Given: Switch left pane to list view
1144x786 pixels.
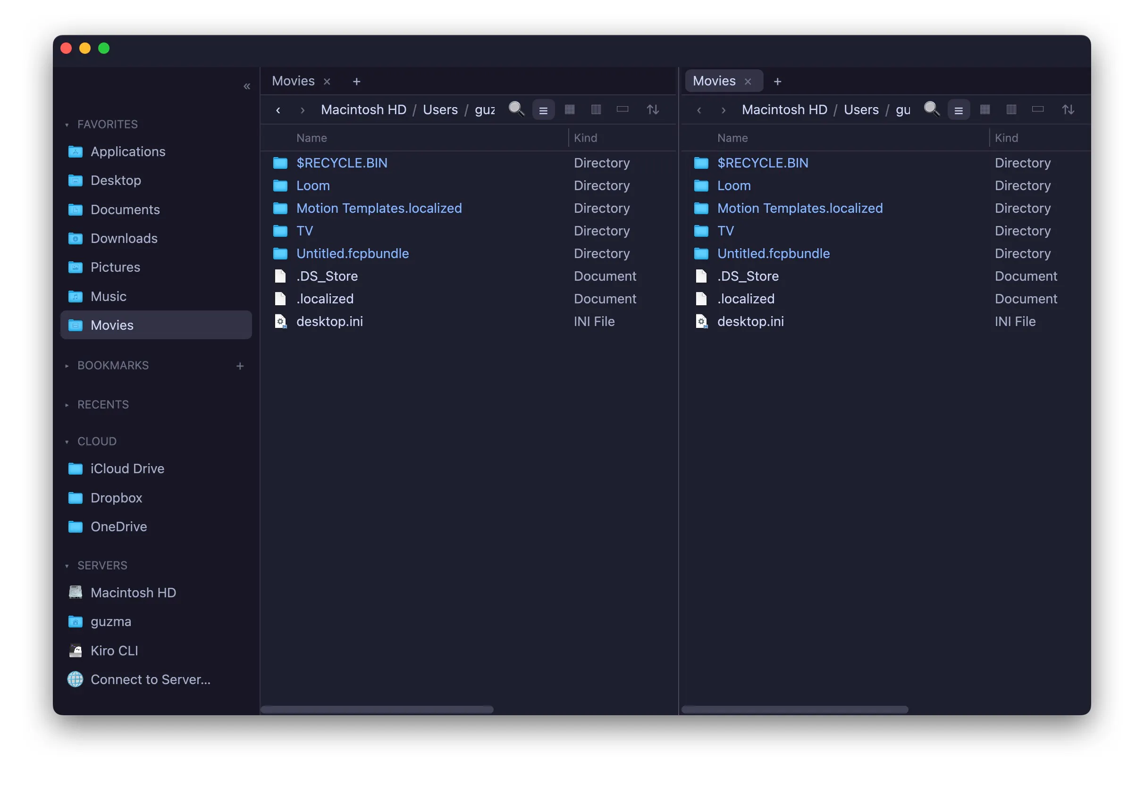Looking at the screenshot, I should 543,110.
